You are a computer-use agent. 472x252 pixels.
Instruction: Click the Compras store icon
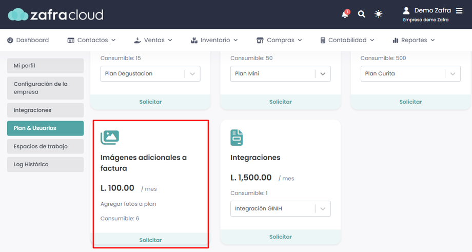click(x=260, y=41)
